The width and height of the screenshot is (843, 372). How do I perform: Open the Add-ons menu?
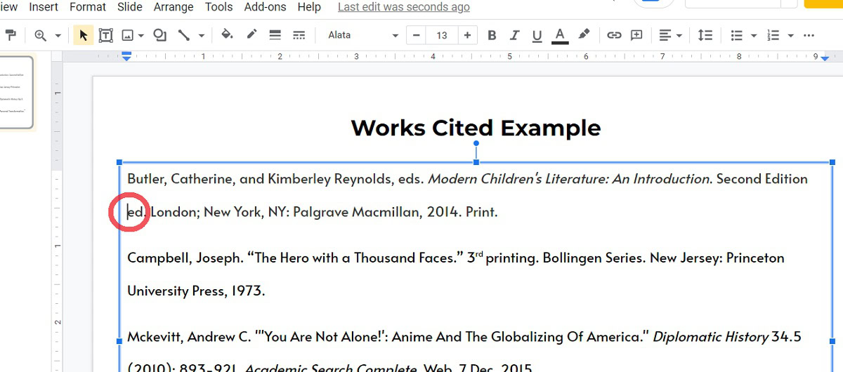point(265,7)
